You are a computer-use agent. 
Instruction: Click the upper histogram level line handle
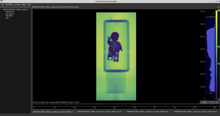click(210, 17)
